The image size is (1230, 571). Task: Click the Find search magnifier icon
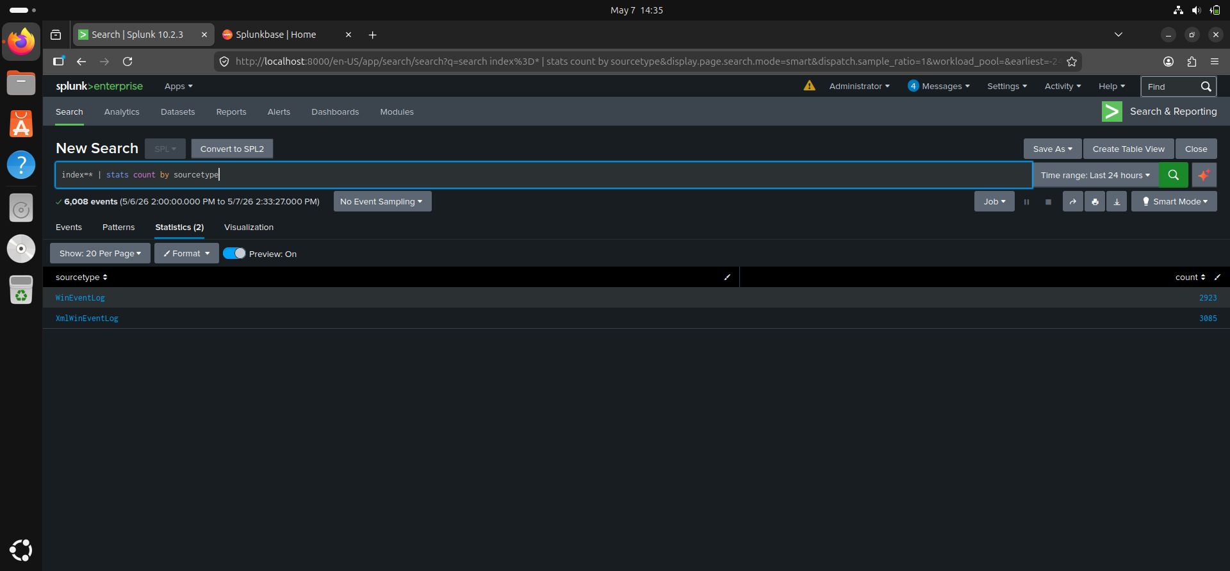(1206, 87)
